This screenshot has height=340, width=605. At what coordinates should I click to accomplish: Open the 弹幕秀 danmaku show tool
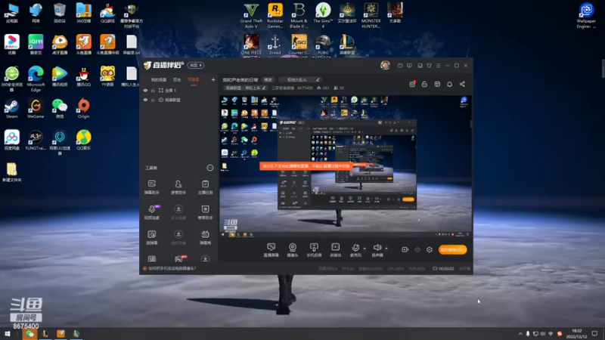205,237
